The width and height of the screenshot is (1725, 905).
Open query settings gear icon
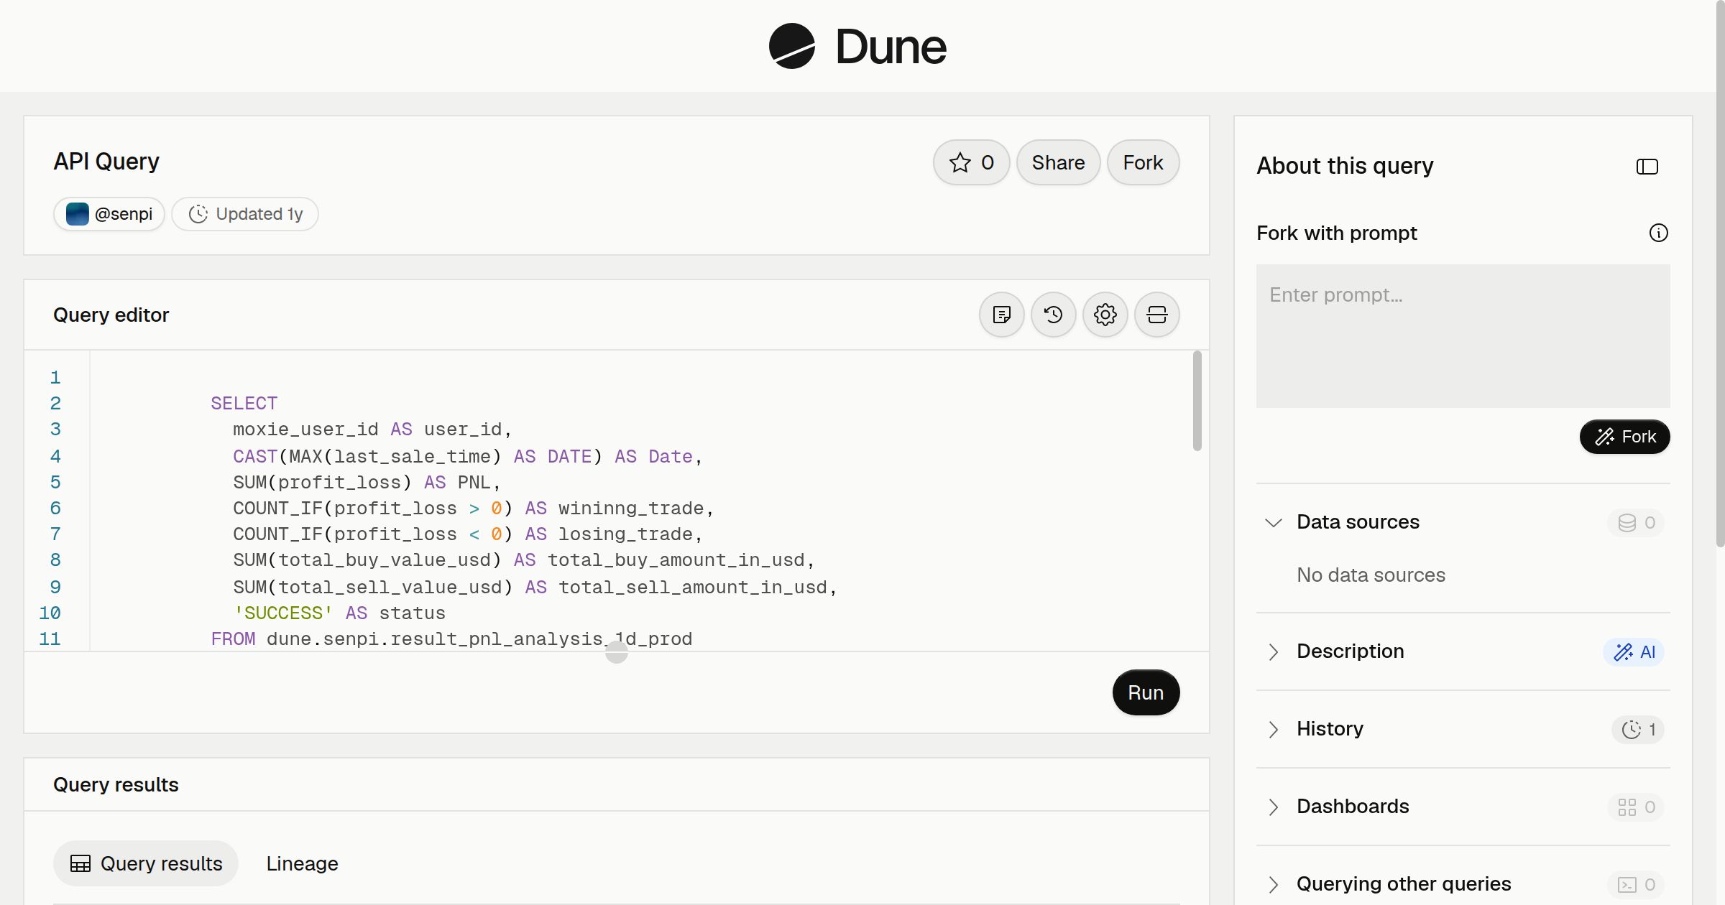click(x=1105, y=315)
